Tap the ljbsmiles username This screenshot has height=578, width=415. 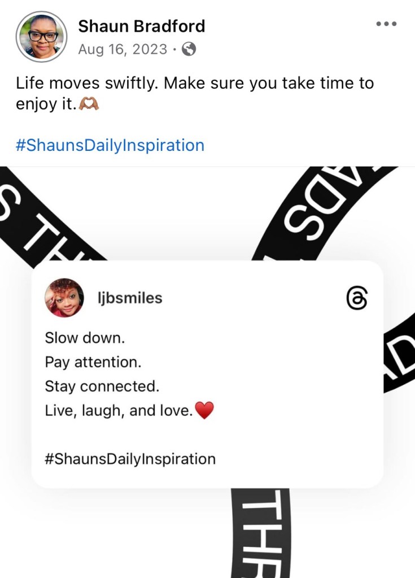(130, 298)
